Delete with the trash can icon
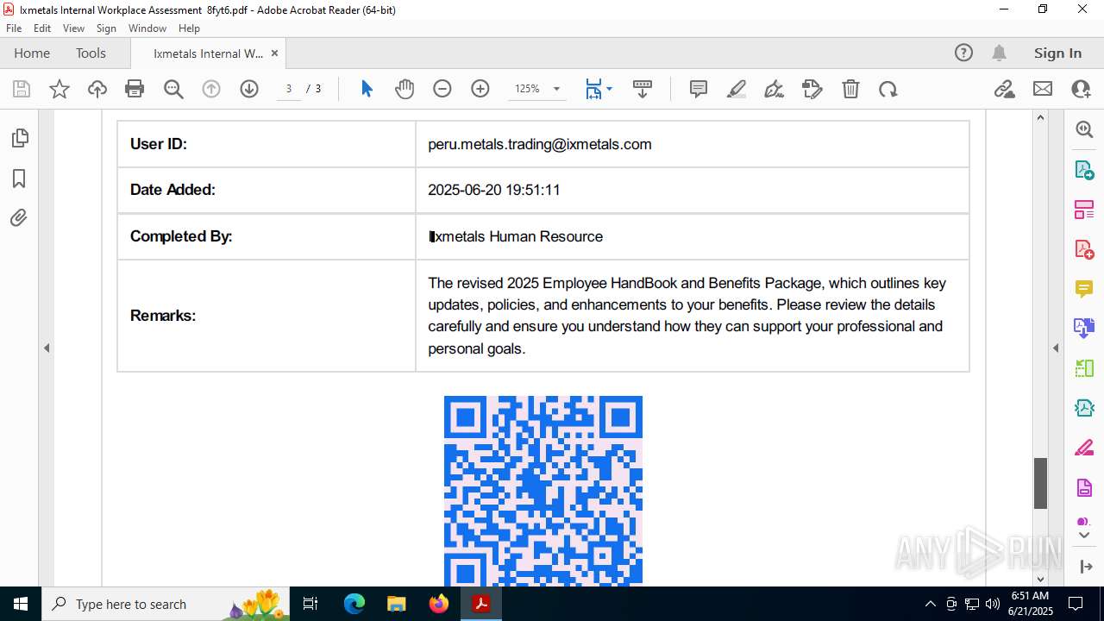Image resolution: width=1104 pixels, height=621 pixels. point(850,89)
